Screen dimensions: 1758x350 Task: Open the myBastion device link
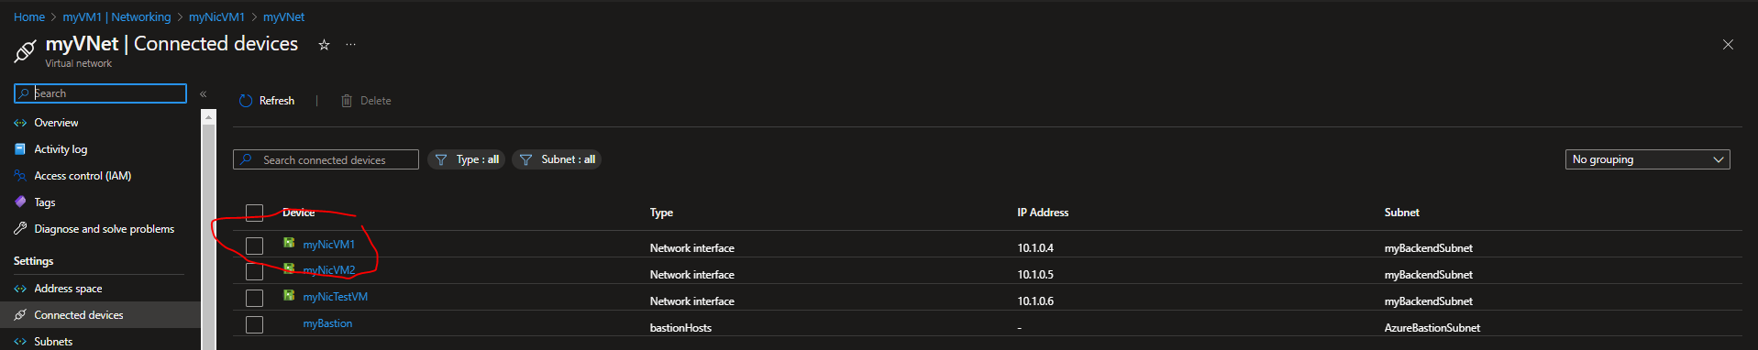327,323
